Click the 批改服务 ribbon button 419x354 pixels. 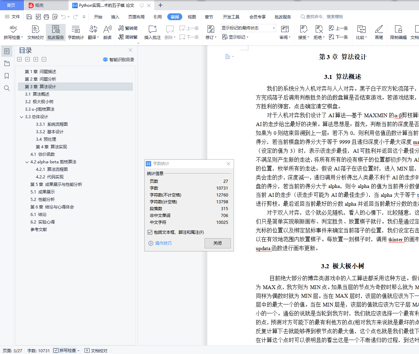click(x=56, y=32)
